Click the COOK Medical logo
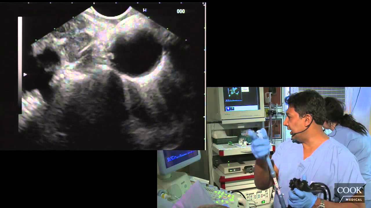 click(350, 193)
